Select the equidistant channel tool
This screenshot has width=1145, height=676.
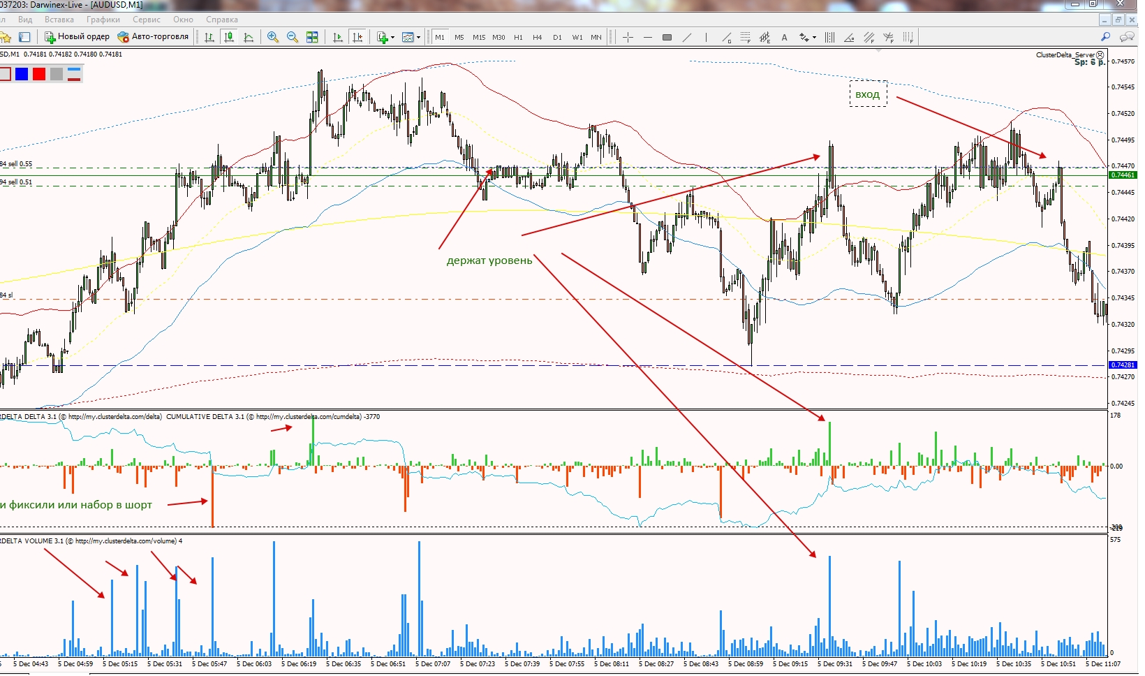[x=765, y=37]
